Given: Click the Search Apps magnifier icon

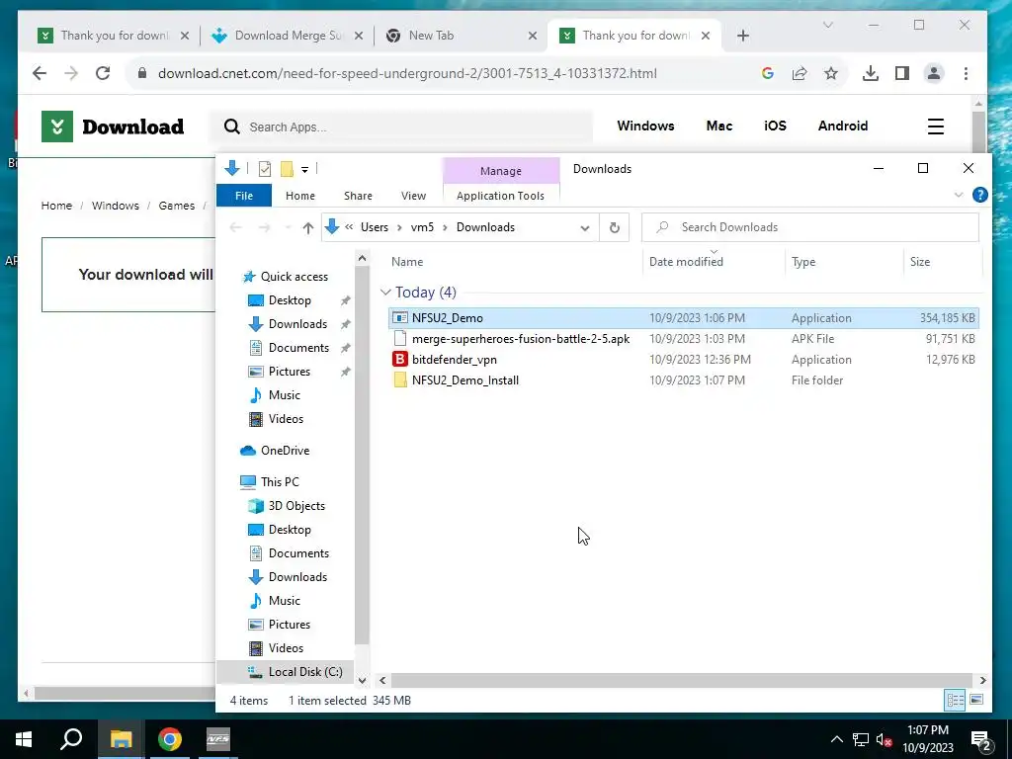Looking at the screenshot, I should pos(231,126).
